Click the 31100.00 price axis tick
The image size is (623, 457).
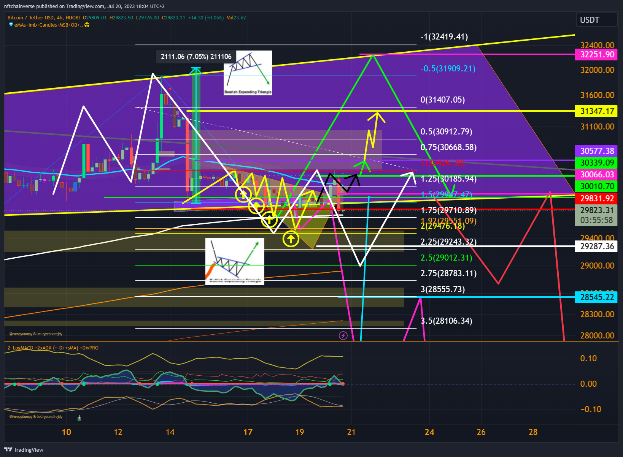pyautogui.click(x=597, y=127)
